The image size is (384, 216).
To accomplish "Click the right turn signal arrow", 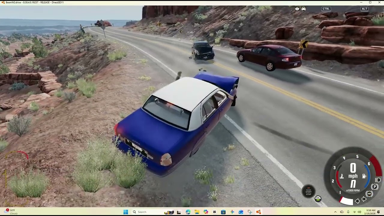I will click(364, 199).
